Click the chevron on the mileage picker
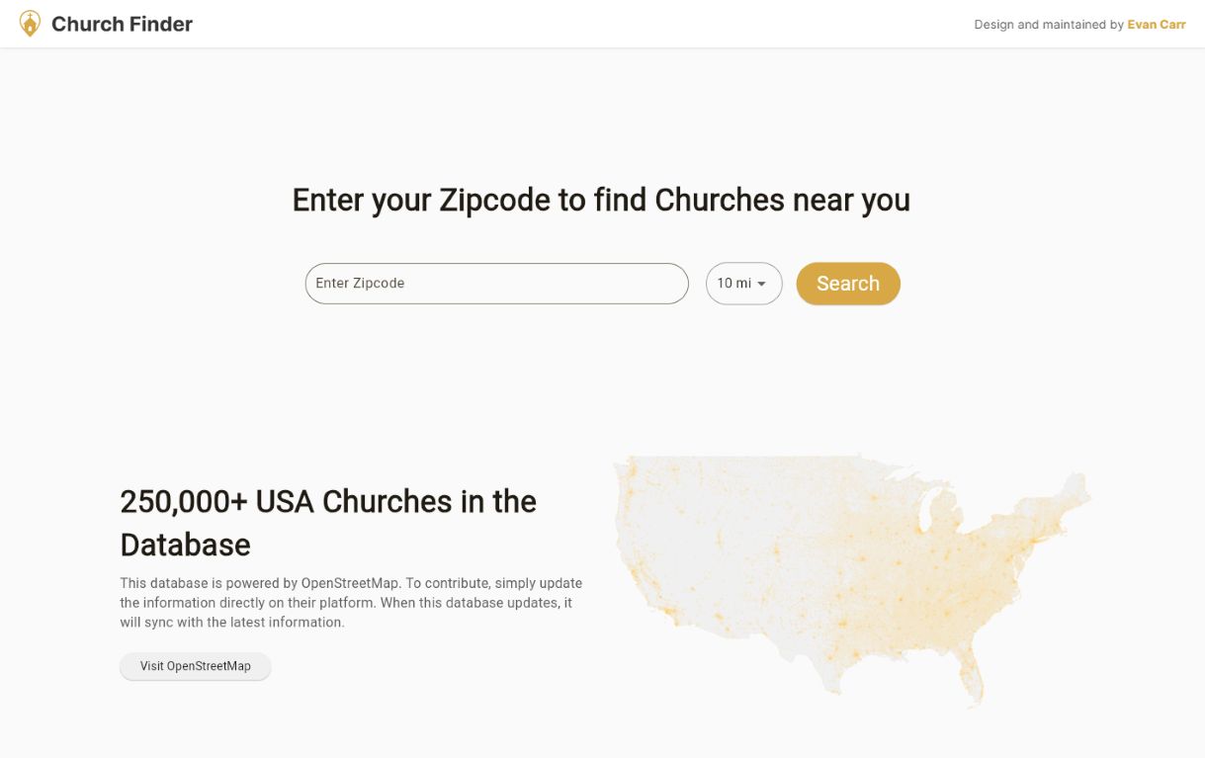The width and height of the screenshot is (1205, 758). coord(762,283)
